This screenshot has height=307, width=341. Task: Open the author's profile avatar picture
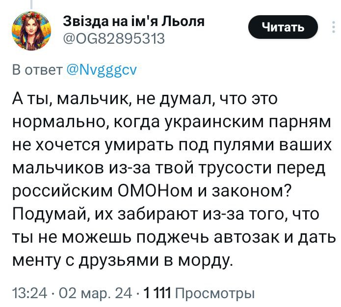pyautogui.click(x=31, y=31)
